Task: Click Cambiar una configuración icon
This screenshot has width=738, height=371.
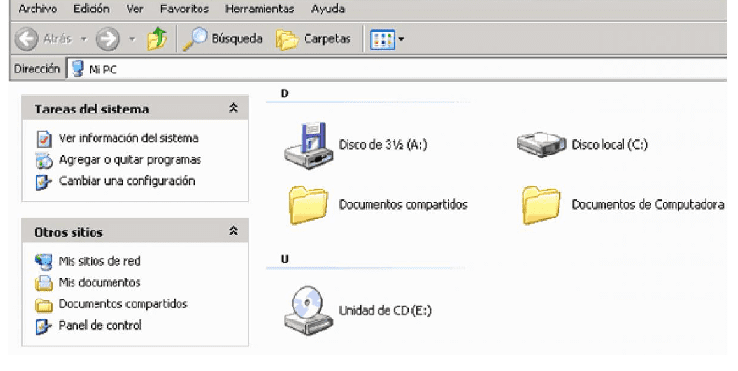Action: pos(43,182)
